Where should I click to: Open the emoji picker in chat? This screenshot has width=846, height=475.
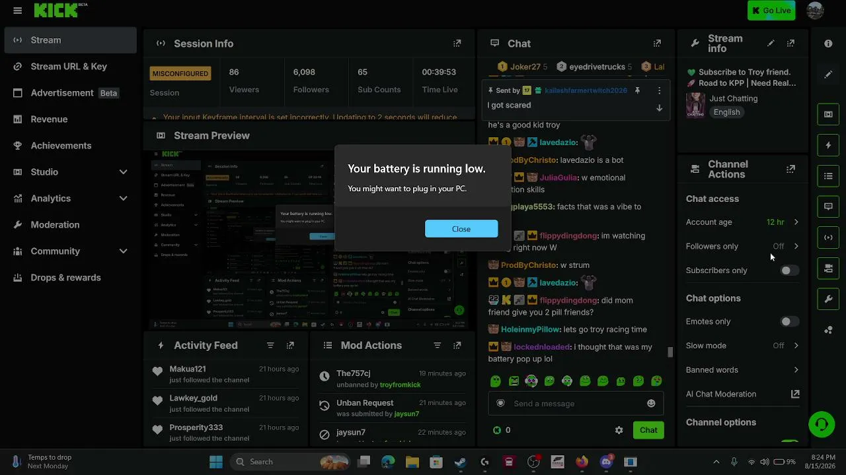pos(651,404)
